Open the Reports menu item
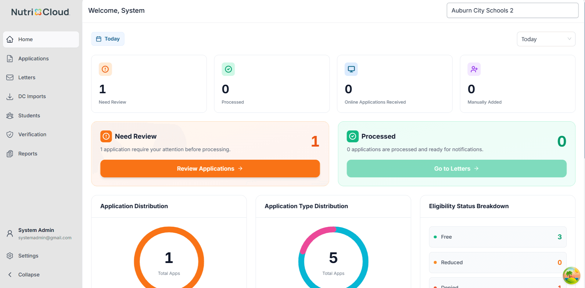The height and width of the screenshot is (288, 585). (41, 154)
